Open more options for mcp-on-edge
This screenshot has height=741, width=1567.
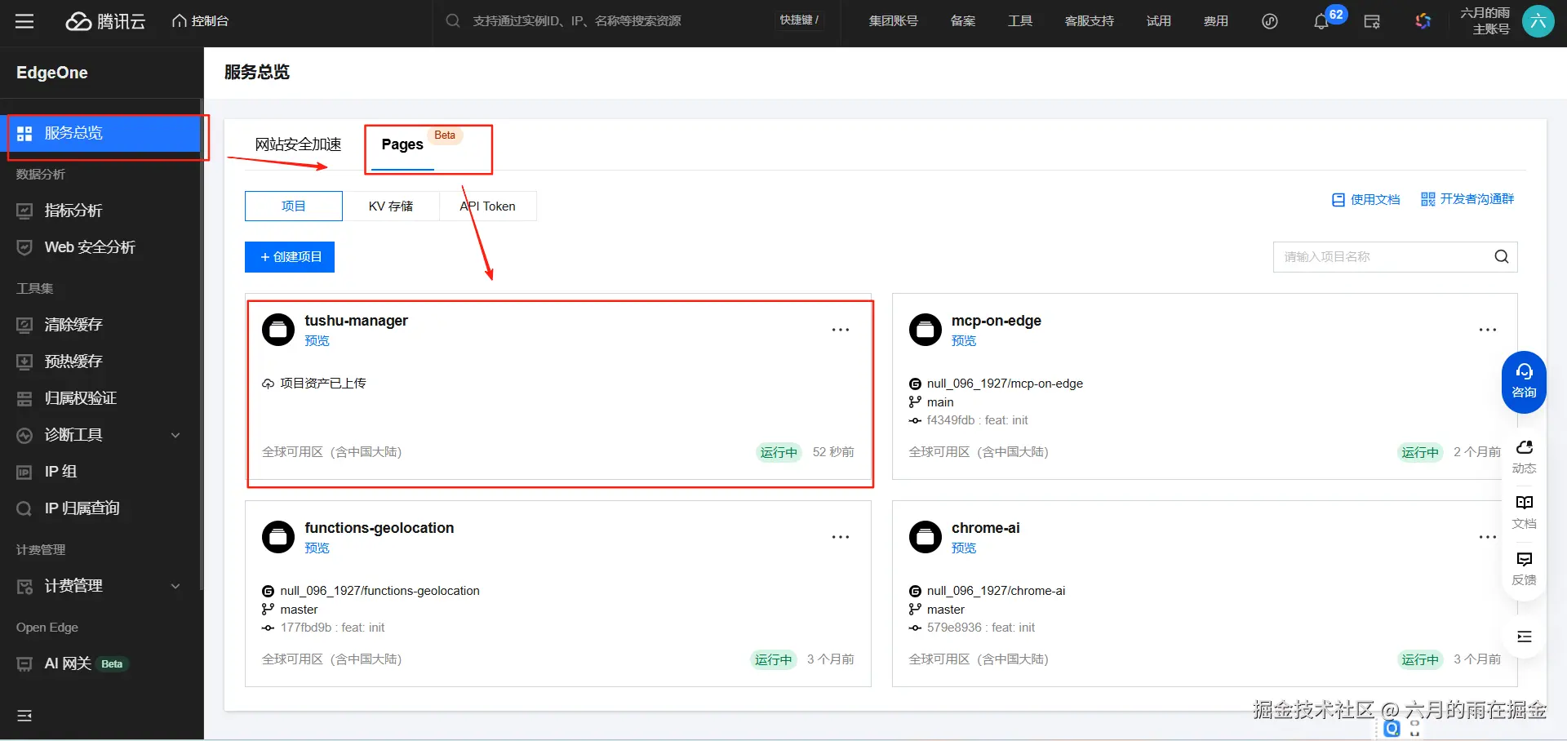point(1487,330)
